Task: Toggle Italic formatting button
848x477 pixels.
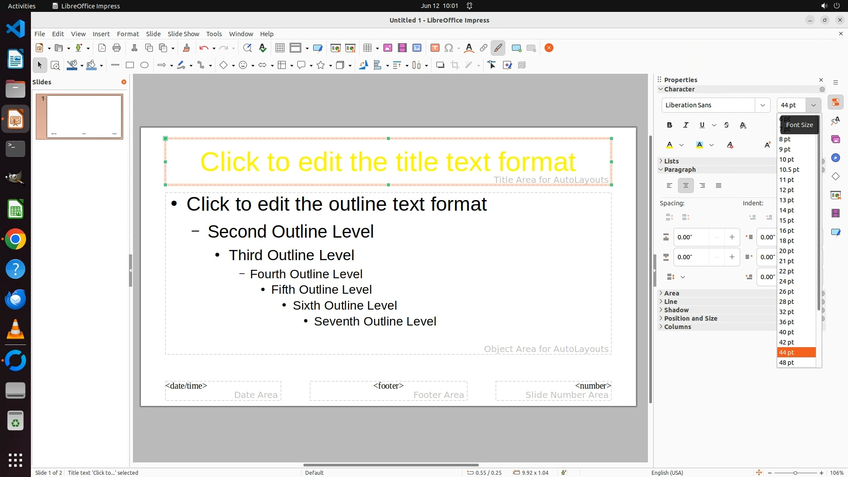Action: pos(685,125)
